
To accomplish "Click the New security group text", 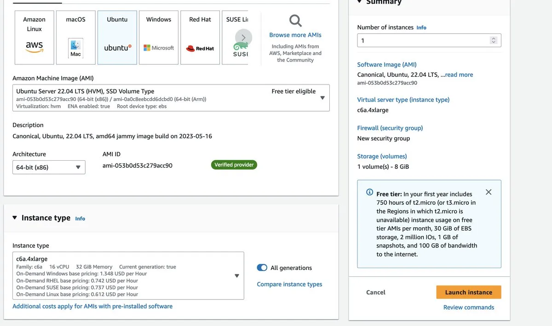I will [384, 139].
